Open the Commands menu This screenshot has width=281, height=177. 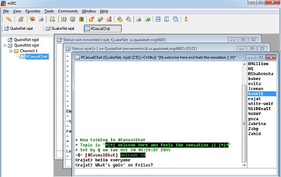(x=68, y=11)
